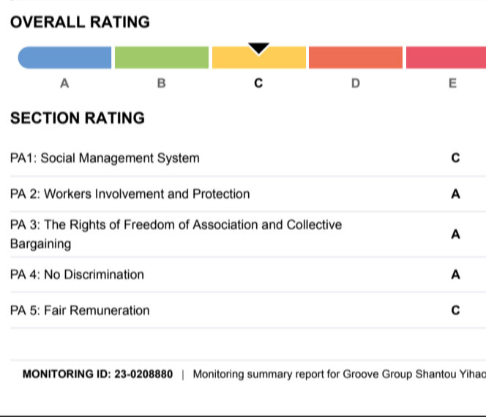Click the black triangle rating marker
This screenshot has height=417, width=486.
pyautogui.click(x=258, y=48)
